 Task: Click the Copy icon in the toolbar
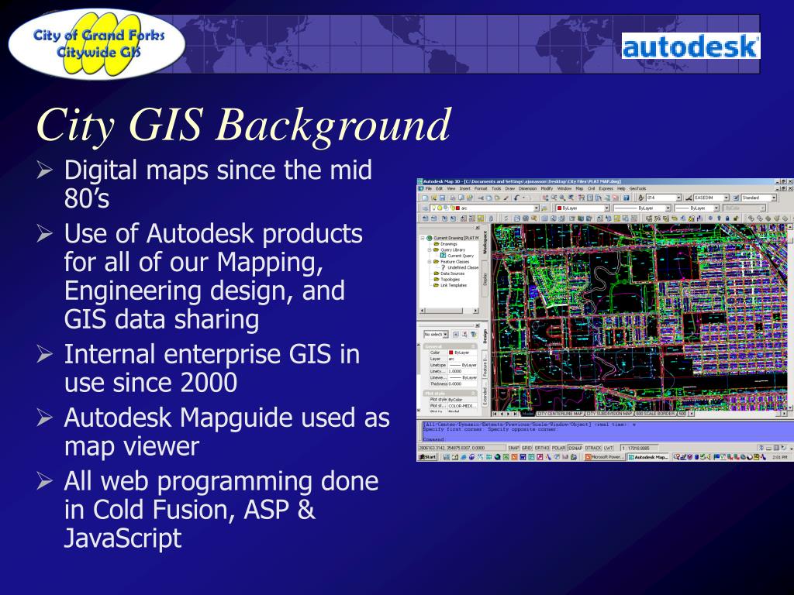(x=488, y=198)
